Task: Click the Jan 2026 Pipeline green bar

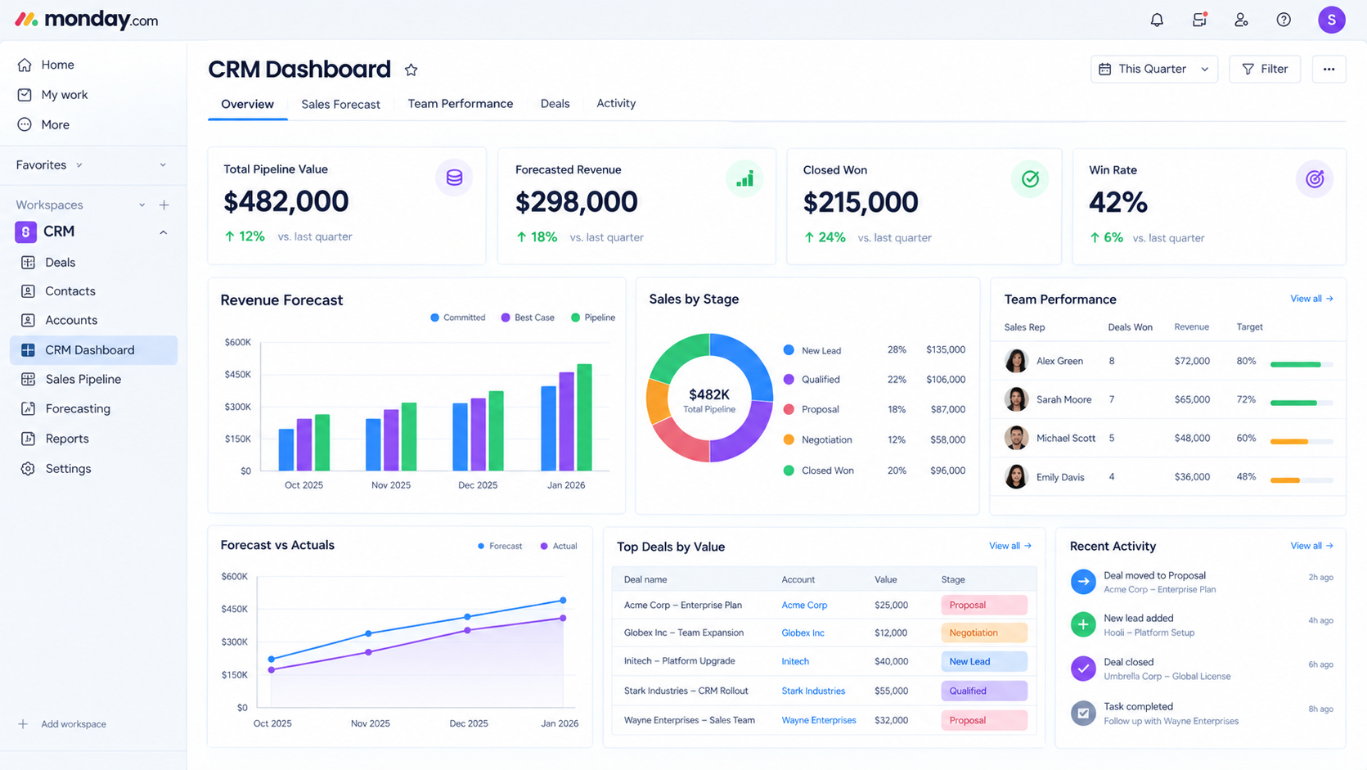Action: [584, 417]
